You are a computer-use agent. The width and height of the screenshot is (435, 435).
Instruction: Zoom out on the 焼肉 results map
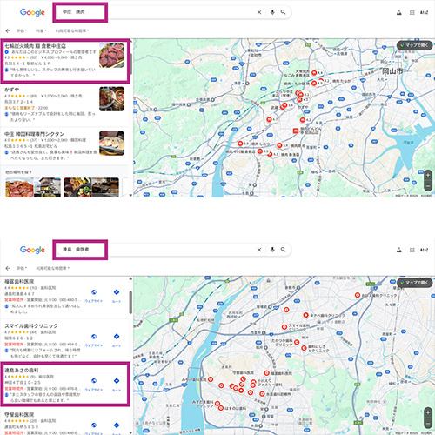tap(428, 186)
